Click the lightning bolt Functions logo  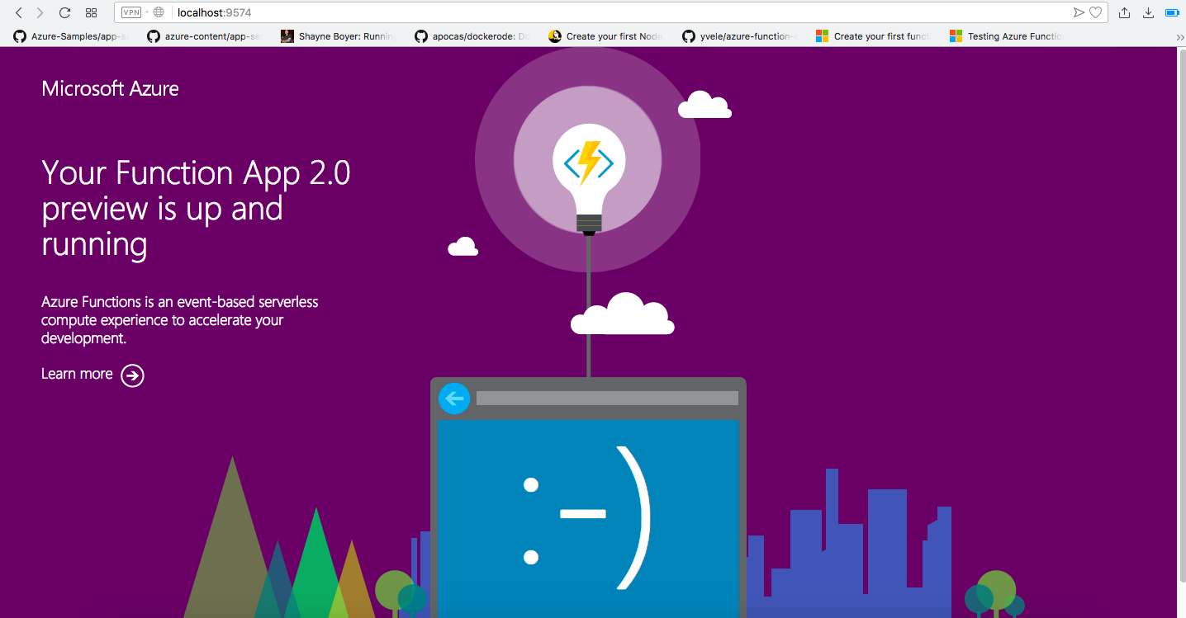pyautogui.click(x=589, y=162)
